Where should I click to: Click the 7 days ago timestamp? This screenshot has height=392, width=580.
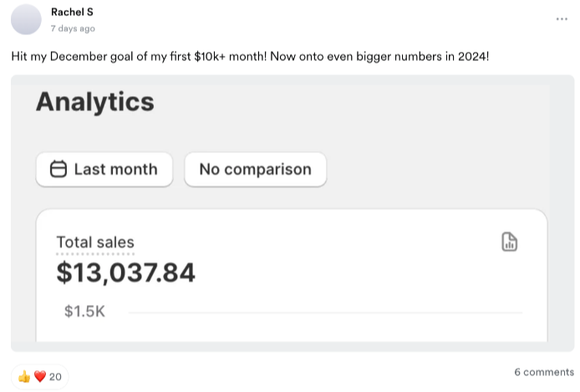(73, 28)
